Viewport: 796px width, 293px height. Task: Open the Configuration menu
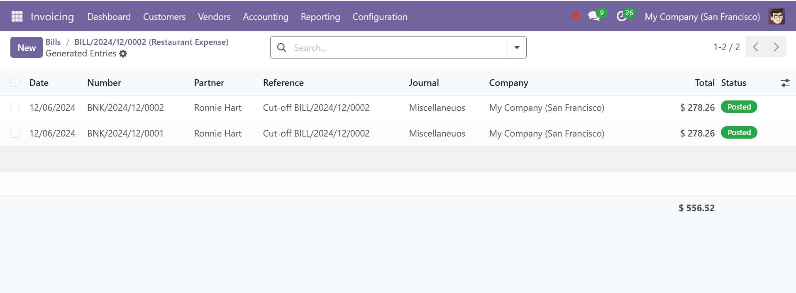point(380,17)
